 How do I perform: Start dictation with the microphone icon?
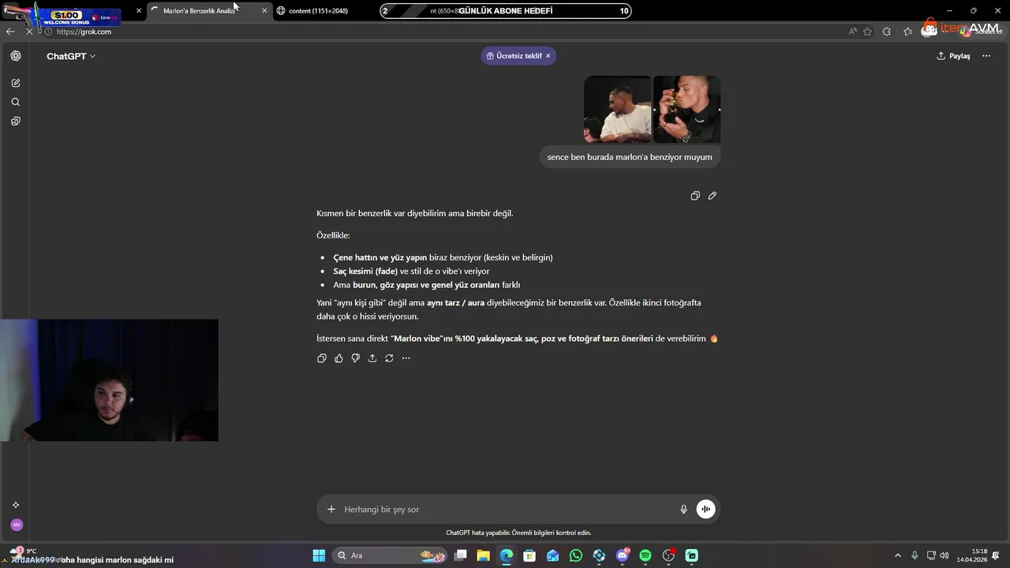(x=684, y=510)
